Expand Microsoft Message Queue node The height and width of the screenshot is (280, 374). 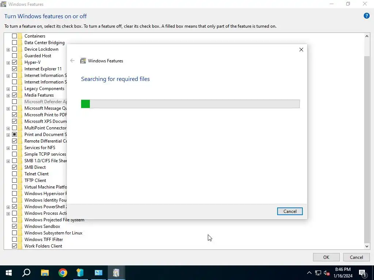(8, 109)
